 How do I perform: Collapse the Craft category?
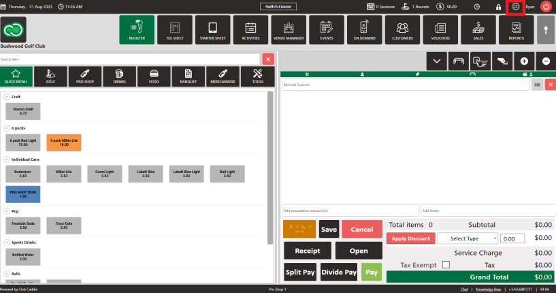pos(7,97)
